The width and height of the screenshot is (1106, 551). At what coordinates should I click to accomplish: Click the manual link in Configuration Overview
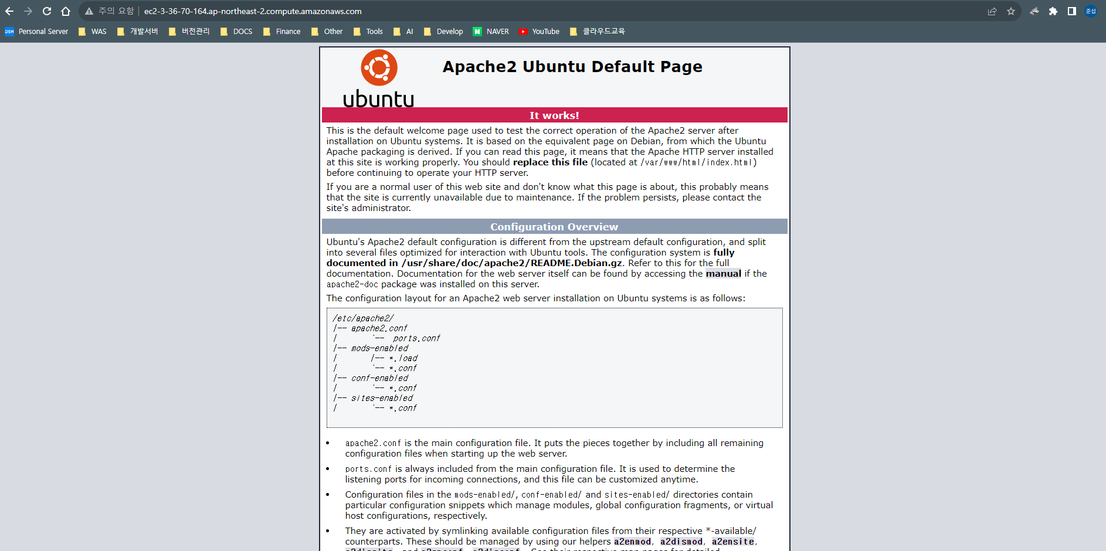(723, 274)
